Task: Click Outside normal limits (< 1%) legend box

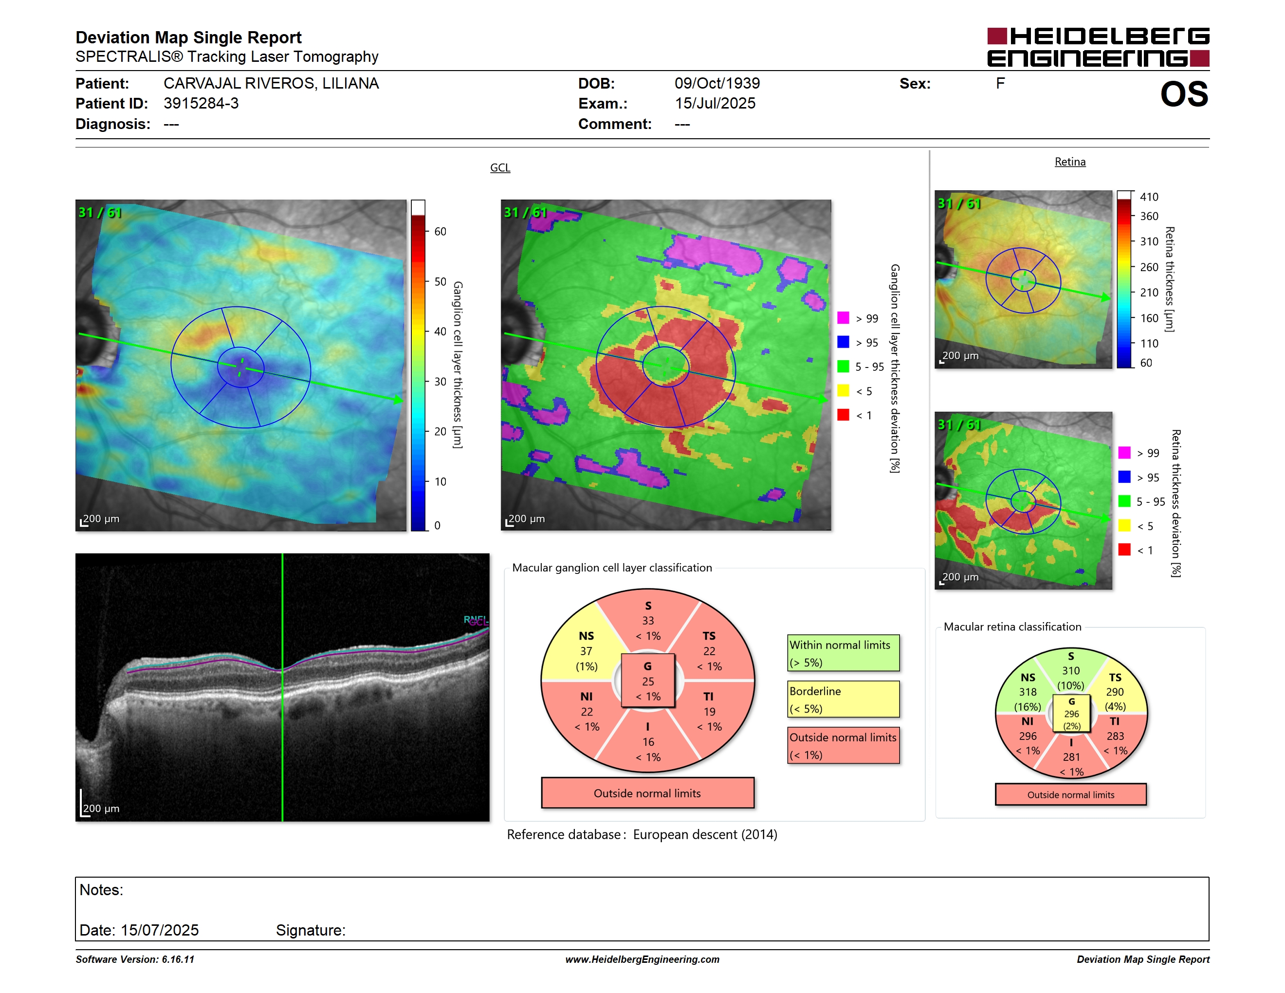Action: tap(843, 745)
